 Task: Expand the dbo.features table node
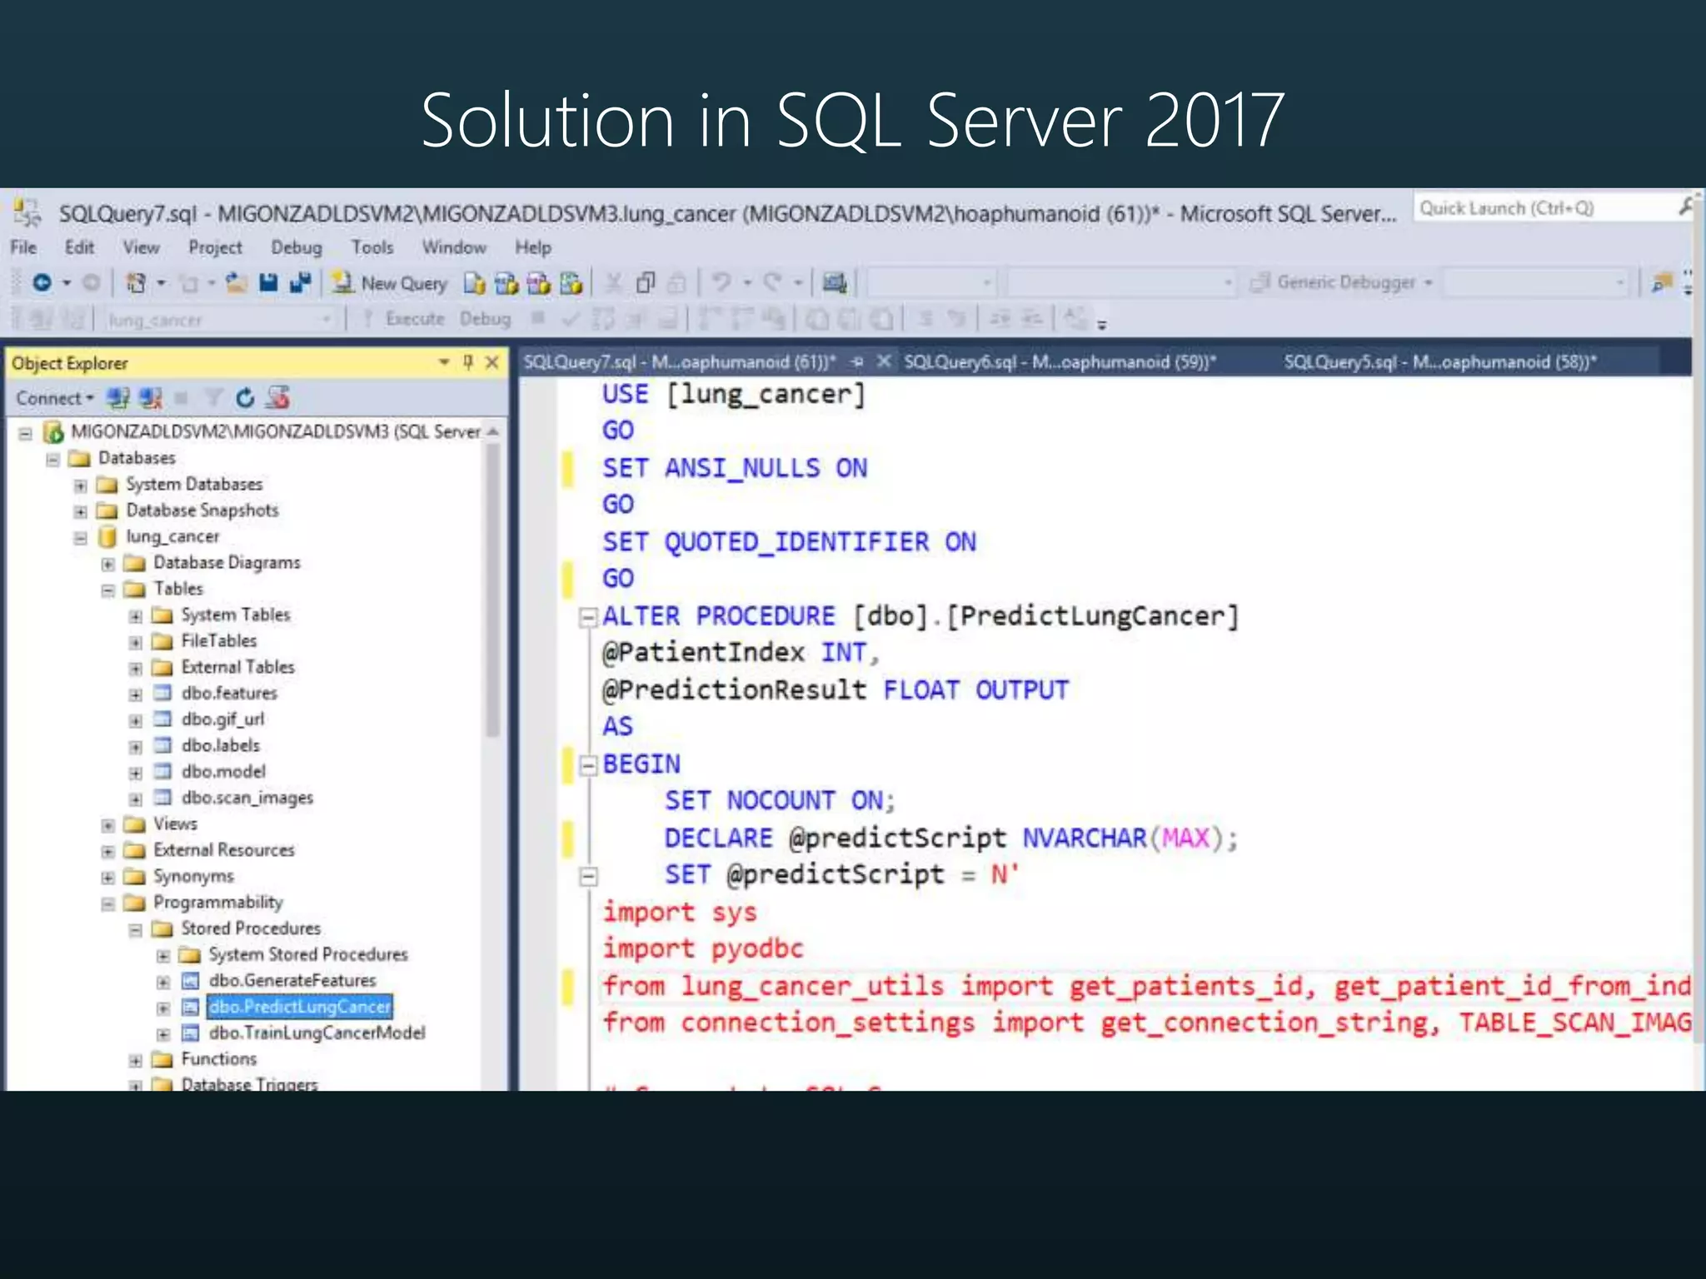(135, 694)
